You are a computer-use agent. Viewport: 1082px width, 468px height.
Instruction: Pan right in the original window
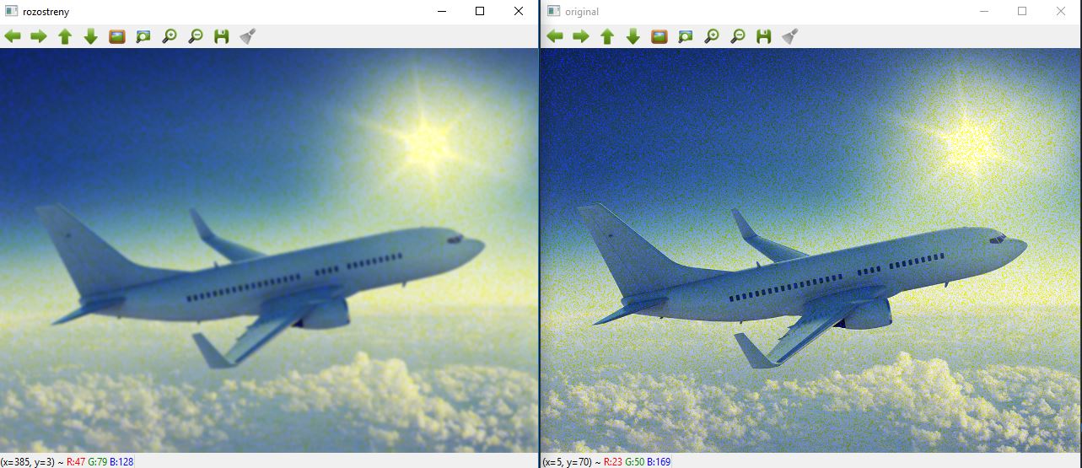[x=580, y=36]
